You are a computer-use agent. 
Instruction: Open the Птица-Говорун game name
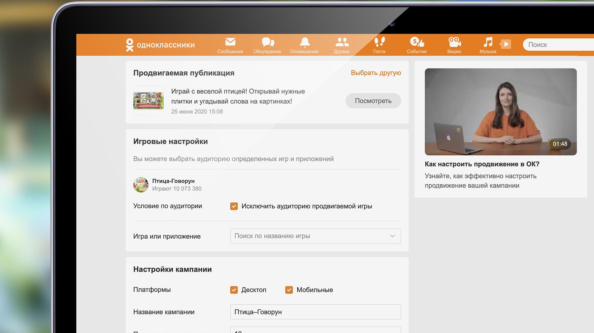pos(173,181)
